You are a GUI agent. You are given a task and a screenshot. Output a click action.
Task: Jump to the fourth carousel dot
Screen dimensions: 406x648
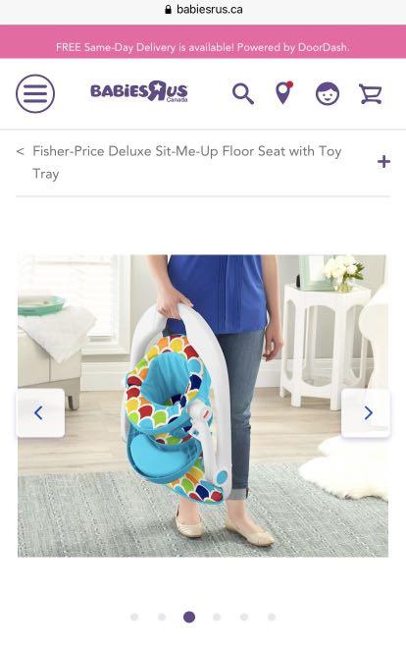click(217, 617)
